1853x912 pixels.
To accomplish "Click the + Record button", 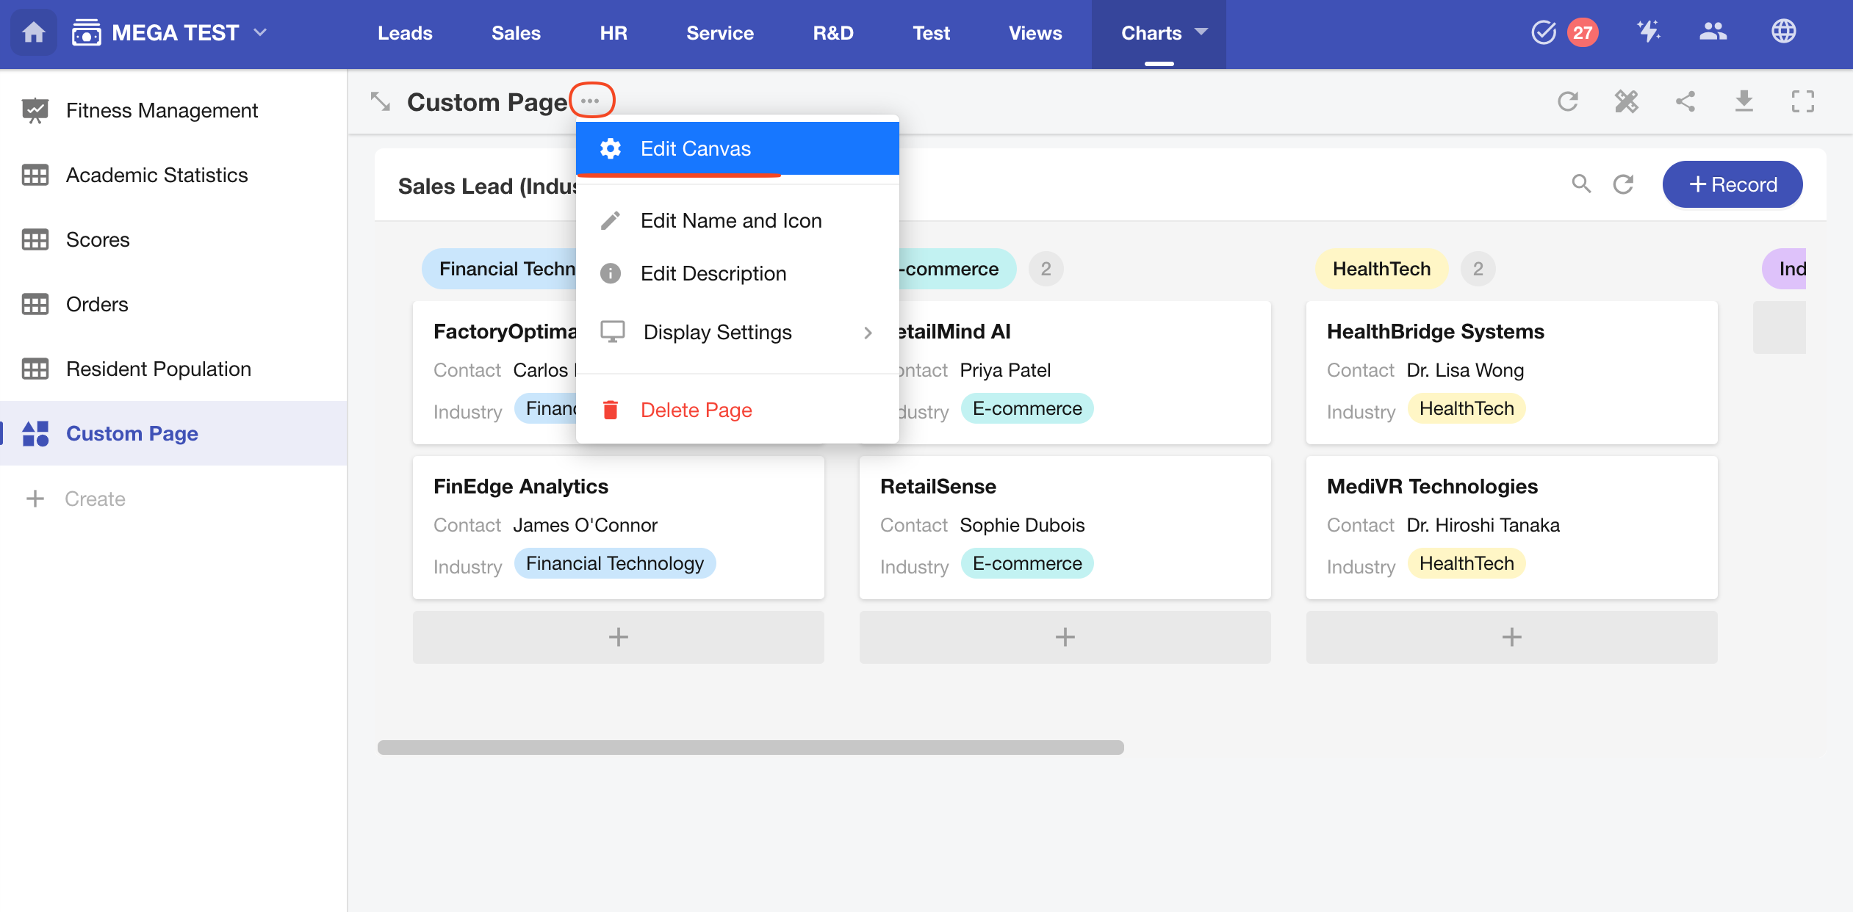I will [x=1732, y=184].
